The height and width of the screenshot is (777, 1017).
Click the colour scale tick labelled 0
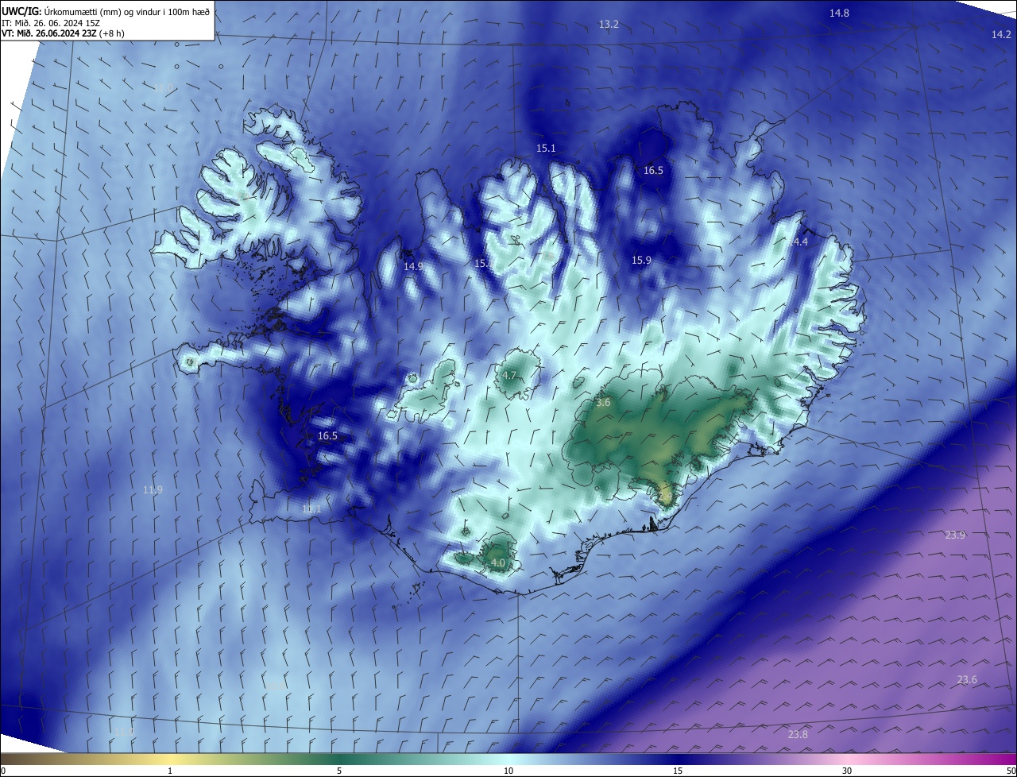point(2,771)
